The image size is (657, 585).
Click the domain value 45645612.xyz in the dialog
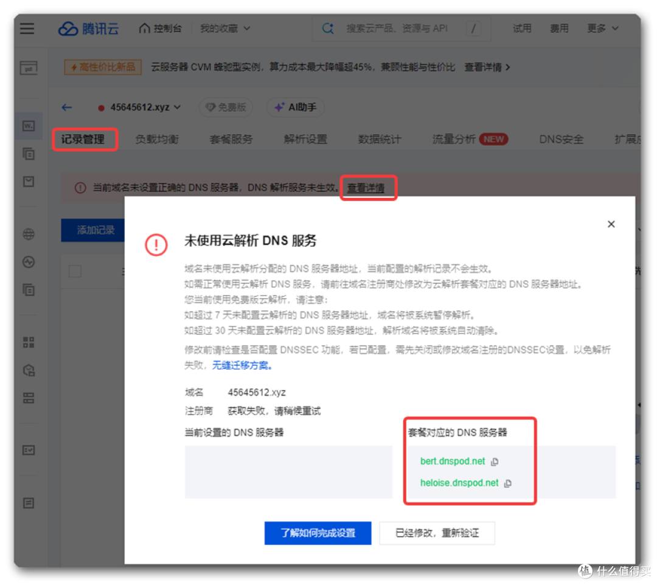(257, 392)
